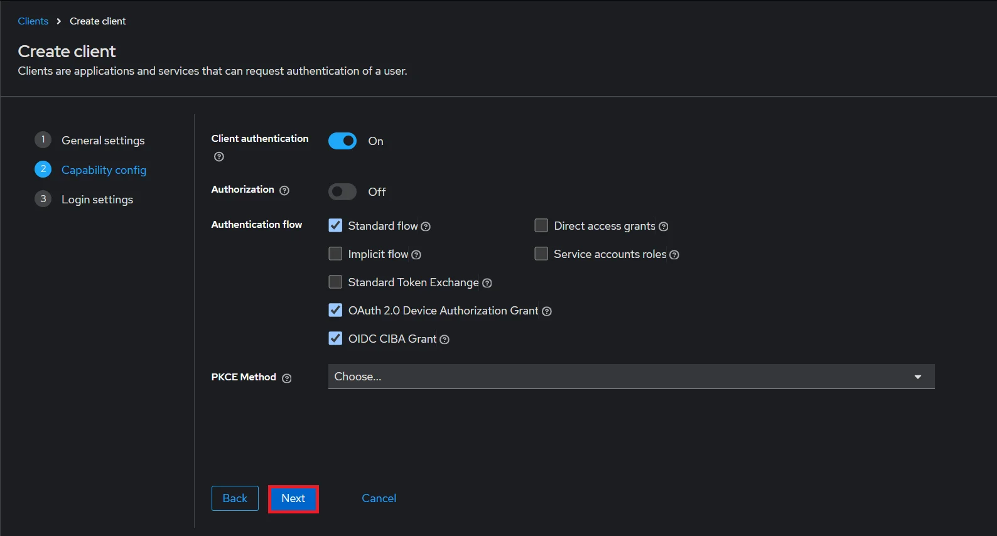Open the Clients breadcrumb link

(33, 21)
